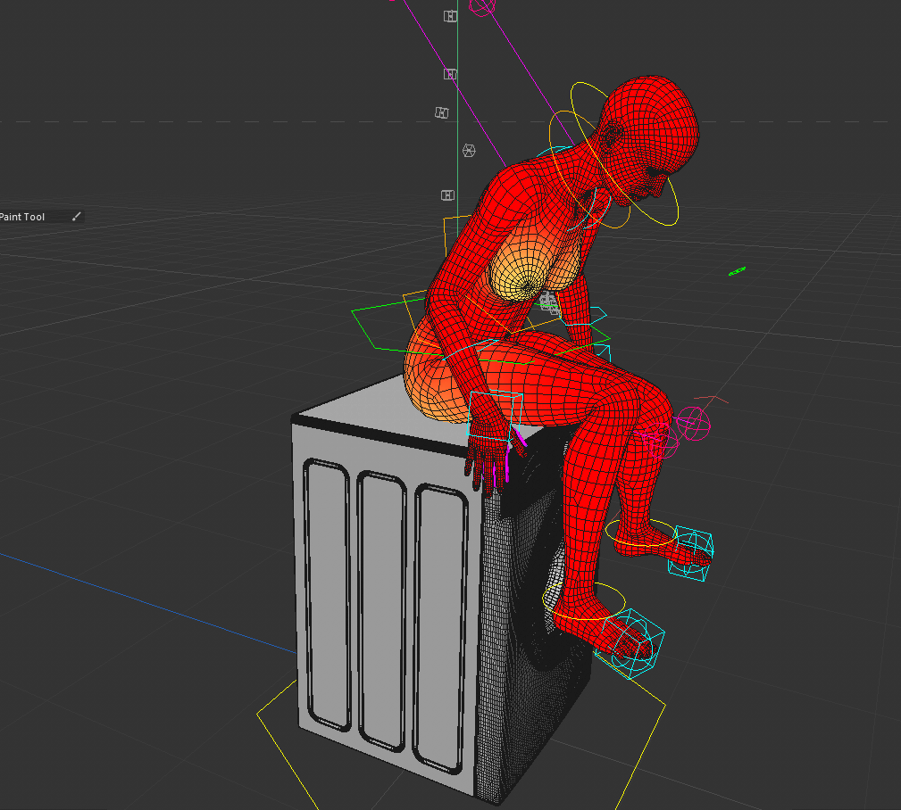Pick the cyan box controller on the raised foot
The image size is (901, 810).
pyautogui.click(x=690, y=553)
